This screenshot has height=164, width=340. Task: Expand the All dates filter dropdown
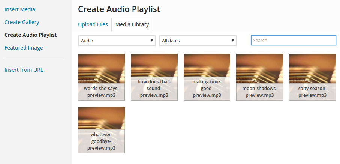click(198, 41)
